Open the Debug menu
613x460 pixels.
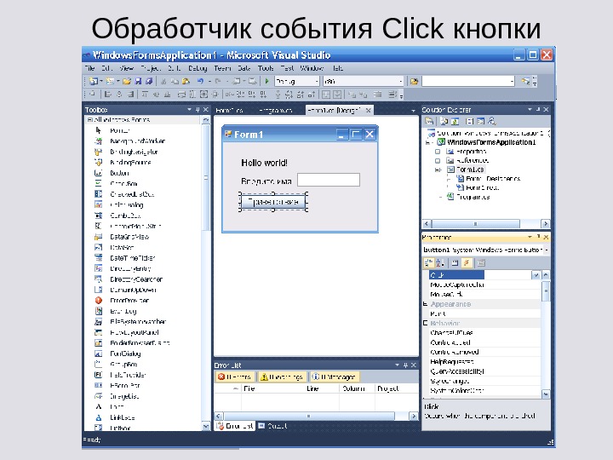tap(198, 68)
